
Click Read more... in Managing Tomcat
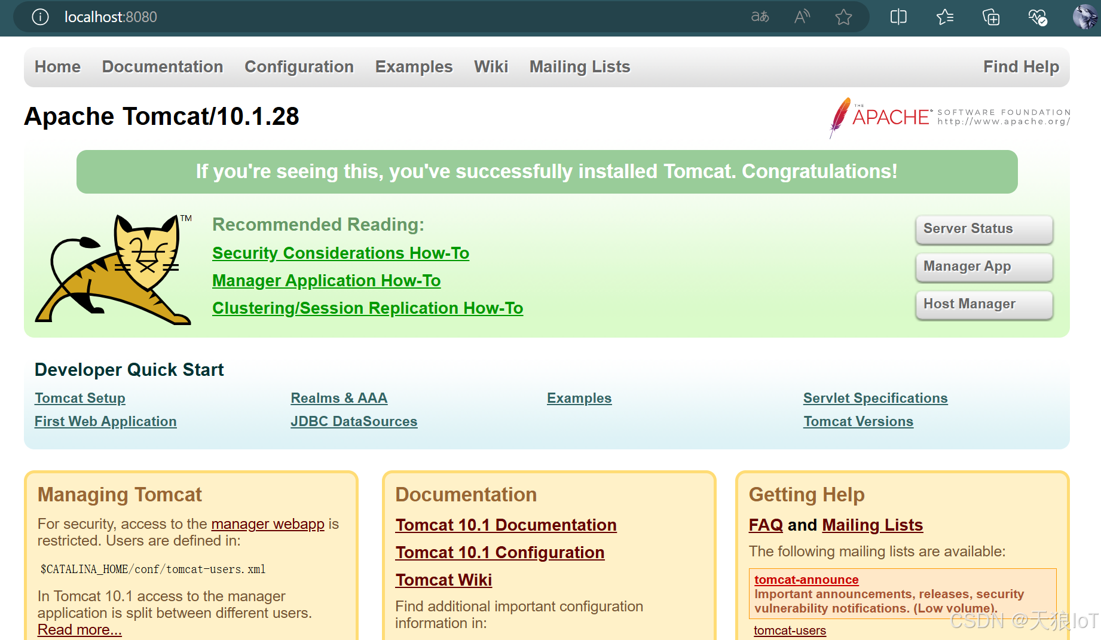(79, 630)
